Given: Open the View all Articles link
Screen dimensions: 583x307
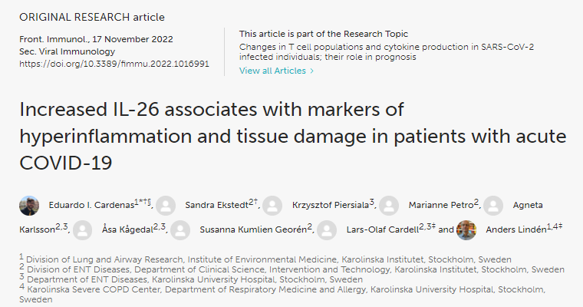Looking at the screenshot, I should (x=276, y=71).
